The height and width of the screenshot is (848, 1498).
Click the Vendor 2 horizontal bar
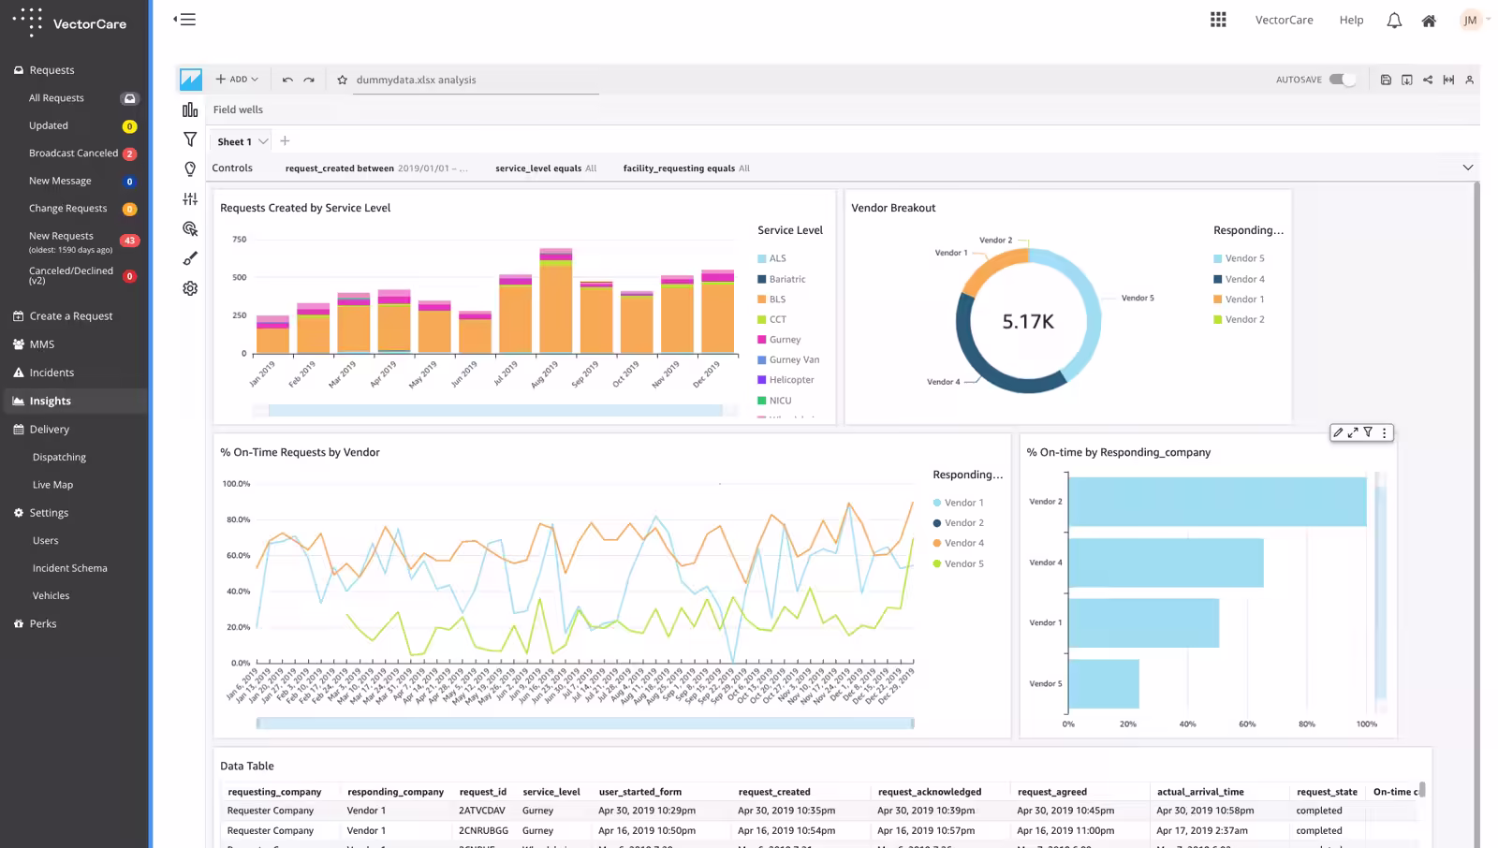tap(1217, 502)
